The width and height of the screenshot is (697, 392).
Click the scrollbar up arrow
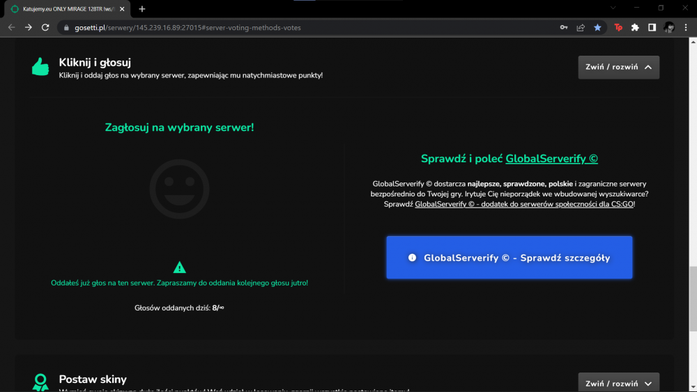point(693,42)
